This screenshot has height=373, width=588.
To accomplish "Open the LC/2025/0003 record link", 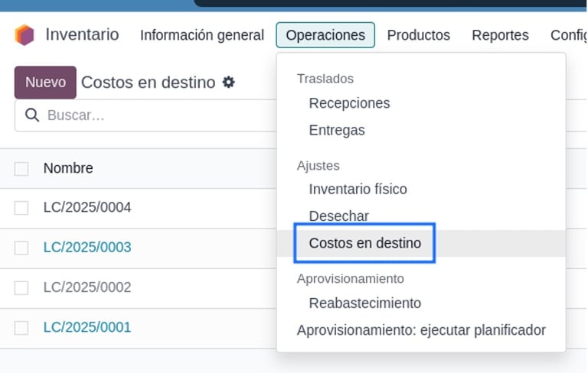I will point(87,247).
